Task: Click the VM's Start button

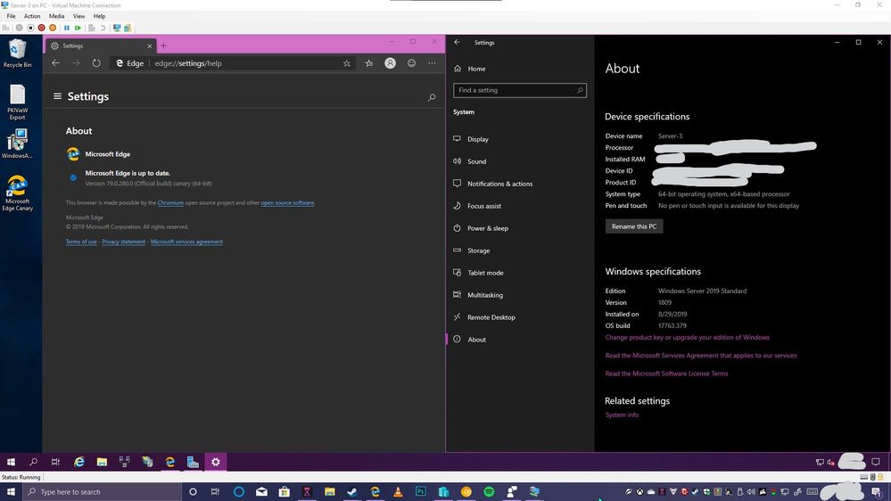Action: point(11,462)
